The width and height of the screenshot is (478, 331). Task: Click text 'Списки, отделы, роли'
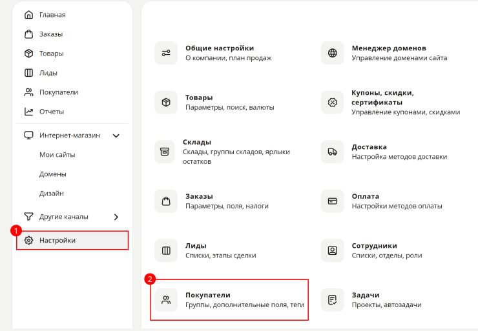tap(387, 255)
